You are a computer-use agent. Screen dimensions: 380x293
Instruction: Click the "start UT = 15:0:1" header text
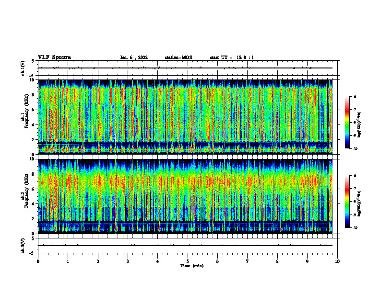point(232,57)
